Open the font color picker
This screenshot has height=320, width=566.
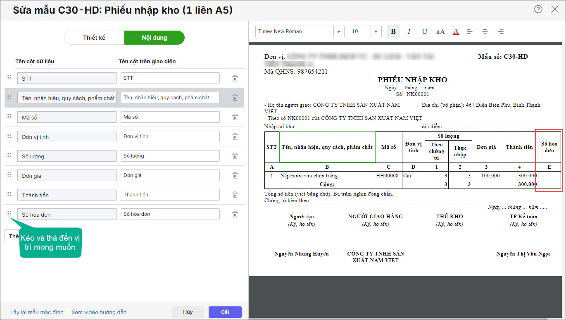pos(456,31)
